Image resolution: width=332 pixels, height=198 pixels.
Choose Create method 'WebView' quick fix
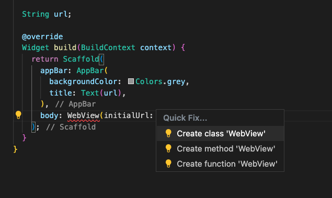[220, 149]
